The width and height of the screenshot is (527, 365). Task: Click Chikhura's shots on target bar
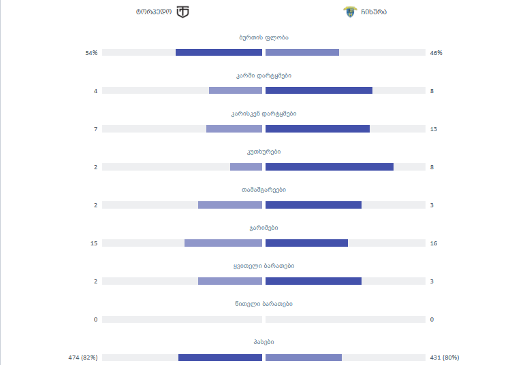(x=319, y=90)
